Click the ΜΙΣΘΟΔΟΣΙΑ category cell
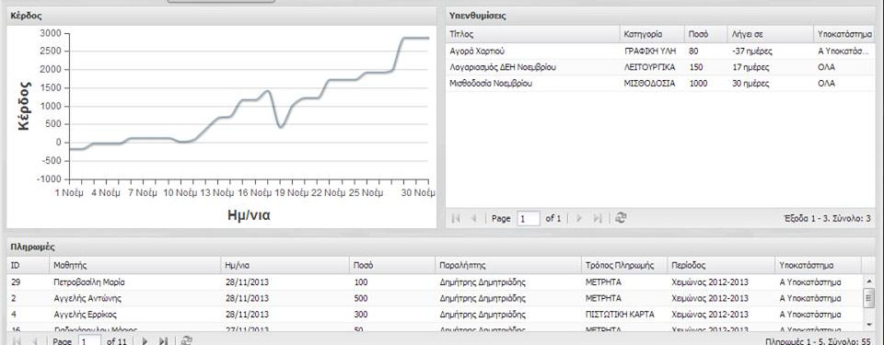Viewport: 884px width, 345px height. pyautogui.click(x=649, y=84)
